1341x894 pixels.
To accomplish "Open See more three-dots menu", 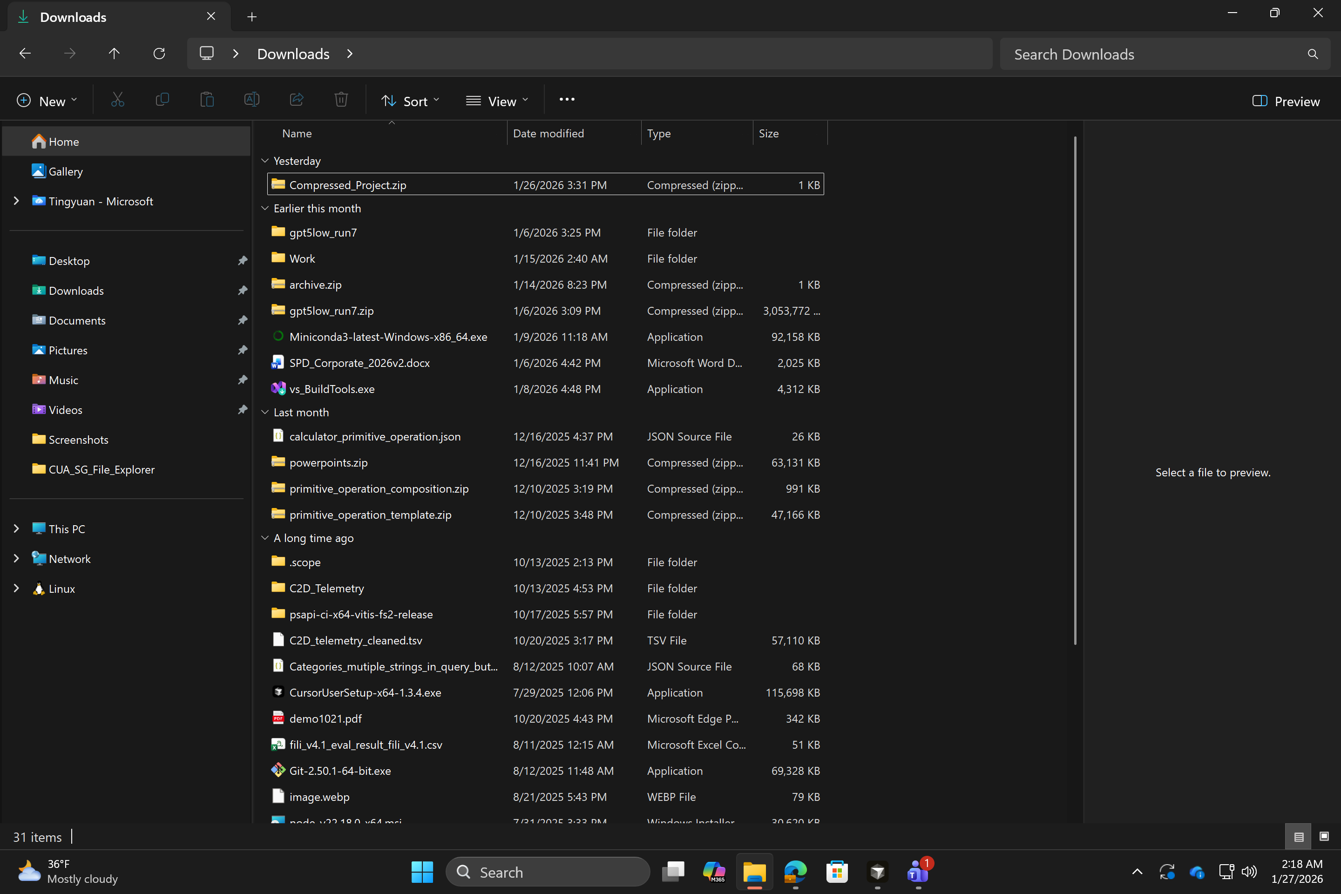I will coord(566,100).
